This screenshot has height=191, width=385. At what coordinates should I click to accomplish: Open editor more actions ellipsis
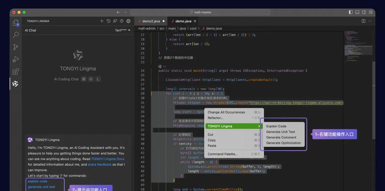pos(370,21)
